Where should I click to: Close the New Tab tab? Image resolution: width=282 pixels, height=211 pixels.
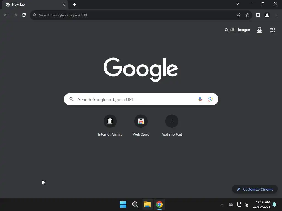tap(64, 5)
